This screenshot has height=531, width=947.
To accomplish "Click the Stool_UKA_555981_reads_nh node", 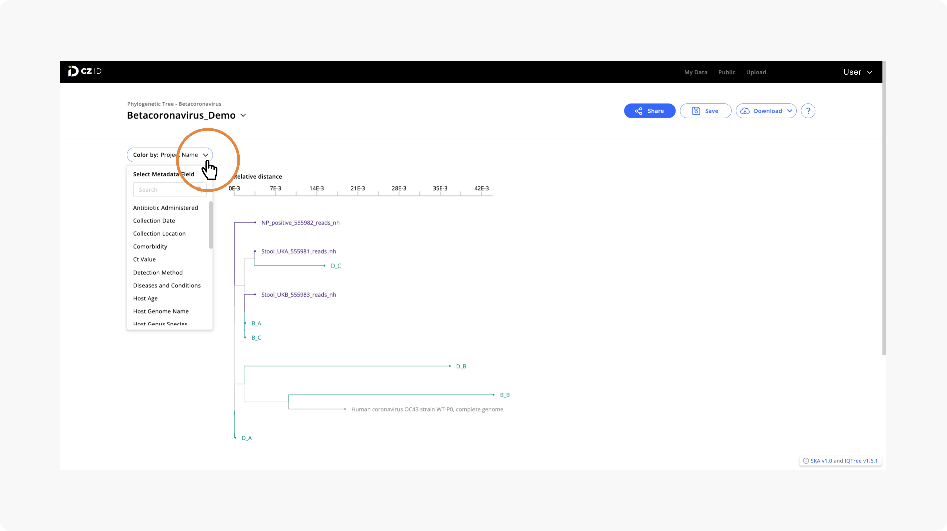I will coord(298,251).
